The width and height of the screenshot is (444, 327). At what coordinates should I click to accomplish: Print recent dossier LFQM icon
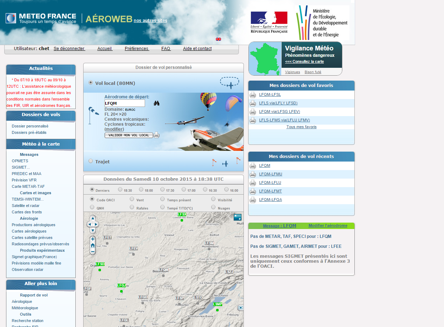[x=253, y=166]
